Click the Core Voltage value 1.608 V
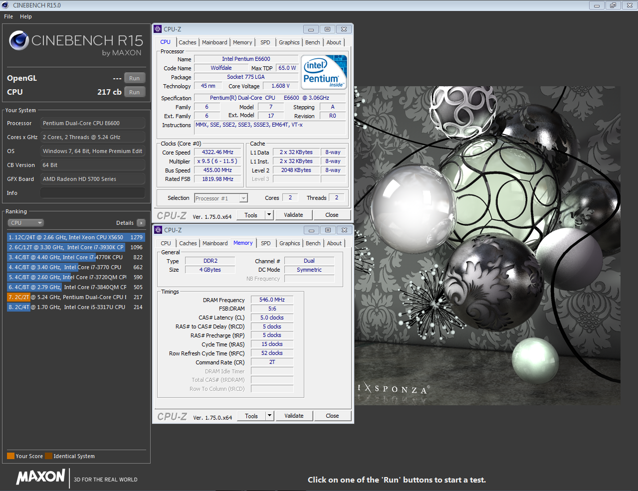 280,86
